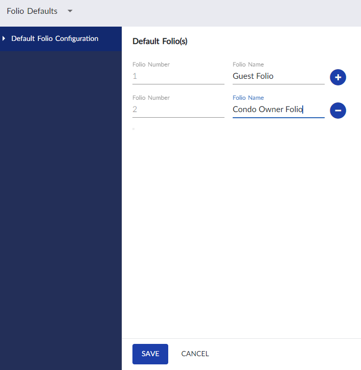Click the Default Folio(s) heading

pyautogui.click(x=160, y=41)
